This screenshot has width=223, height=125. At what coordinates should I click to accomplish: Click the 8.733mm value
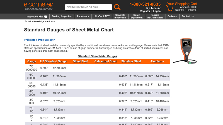pyautogui.click(x=59, y=110)
